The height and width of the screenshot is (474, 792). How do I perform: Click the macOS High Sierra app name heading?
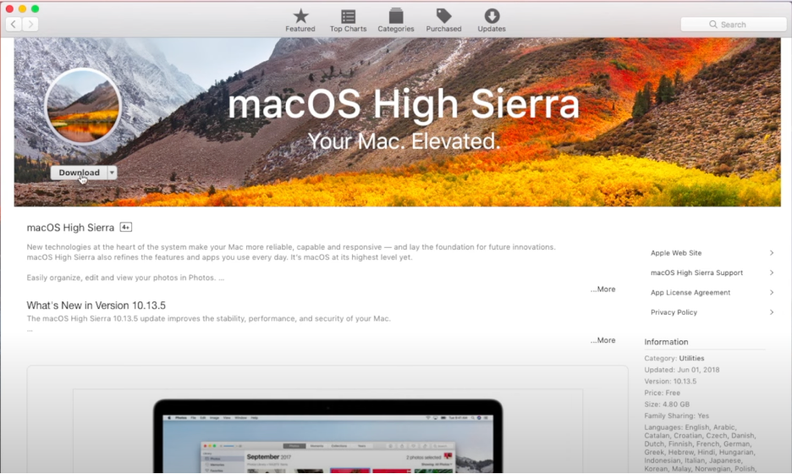tap(70, 228)
